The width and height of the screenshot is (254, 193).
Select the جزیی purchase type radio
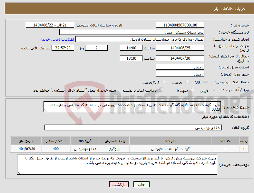point(214,90)
